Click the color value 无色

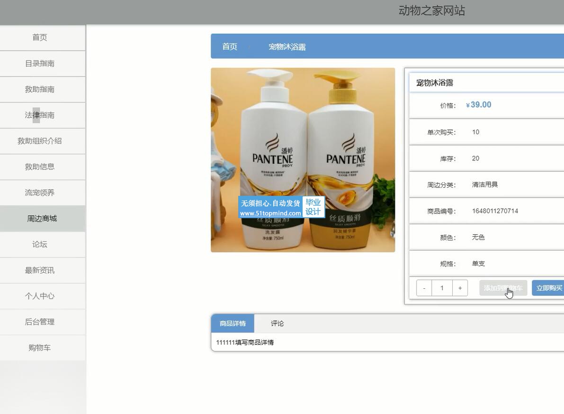pyautogui.click(x=478, y=237)
